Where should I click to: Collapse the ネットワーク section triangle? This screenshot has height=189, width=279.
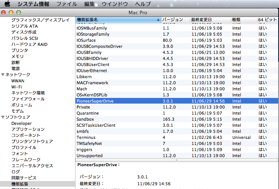pyautogui.click(x=3, y=75)
